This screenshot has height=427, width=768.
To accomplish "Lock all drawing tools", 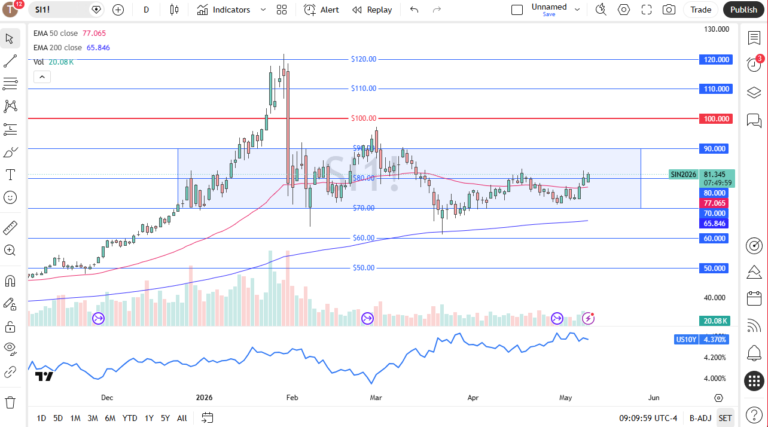I will [10, 327].
